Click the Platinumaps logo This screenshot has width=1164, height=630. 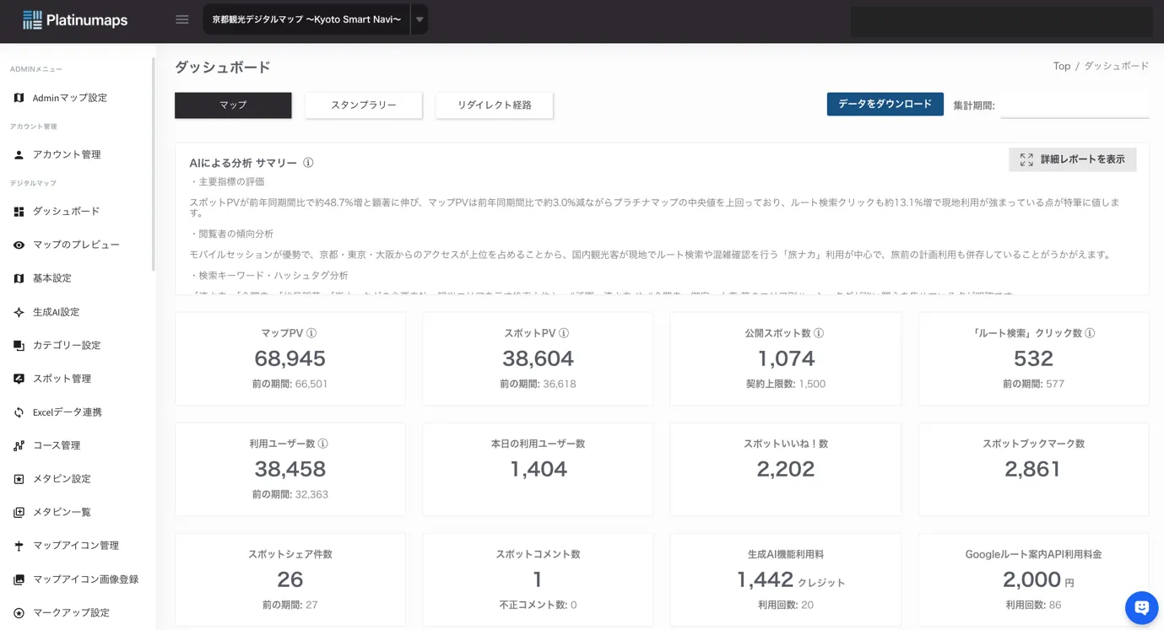[x=75, y=19]
